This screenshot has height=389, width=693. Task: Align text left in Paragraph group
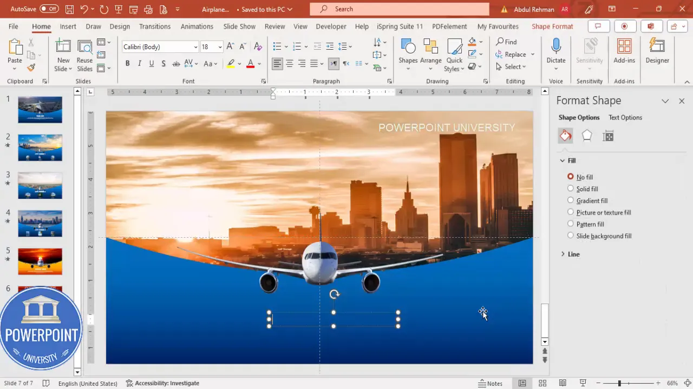(277, 64)
